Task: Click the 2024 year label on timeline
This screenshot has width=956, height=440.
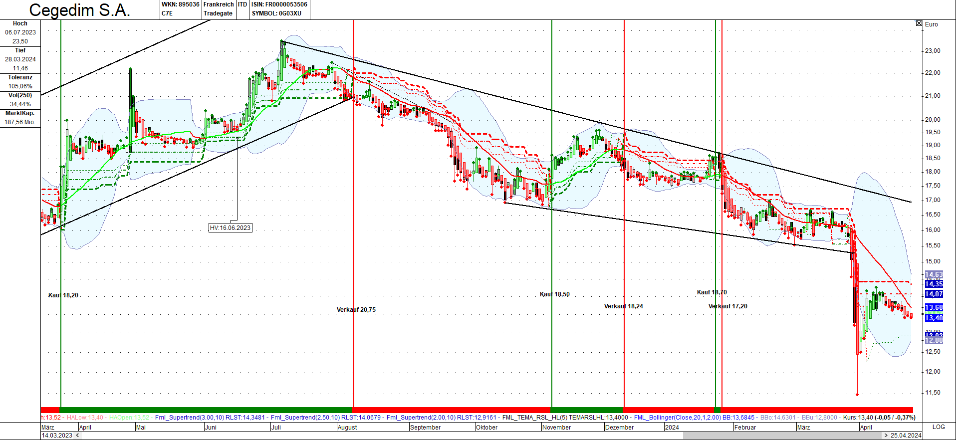Action: (672, 428)
